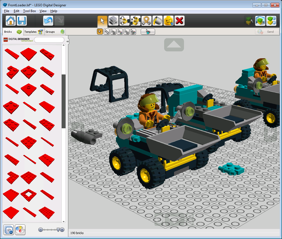Click the Send button
Image resolution: width=282 pixels, height=239 pixels.
pyautogui.click(x=267, y=32)
